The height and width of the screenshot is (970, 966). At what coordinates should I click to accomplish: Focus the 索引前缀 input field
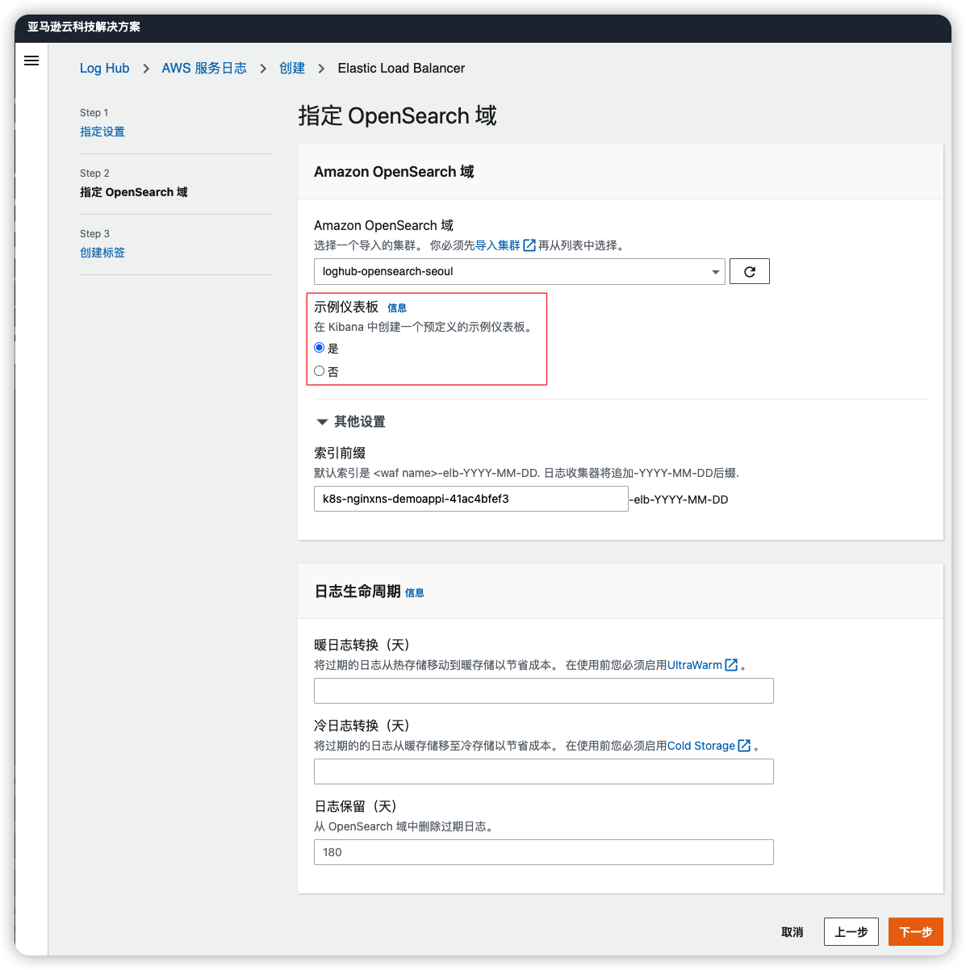pyautogui.click(x=471, y=499)
